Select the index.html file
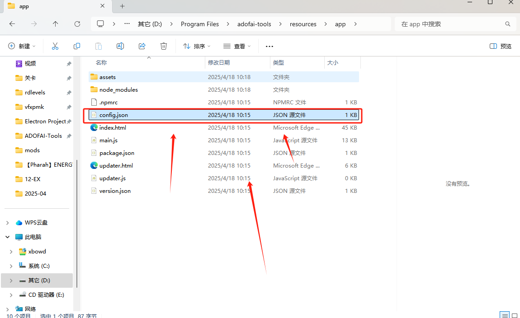Image resolution: width=520 pixels, height=318 pixels. (224, 127)
